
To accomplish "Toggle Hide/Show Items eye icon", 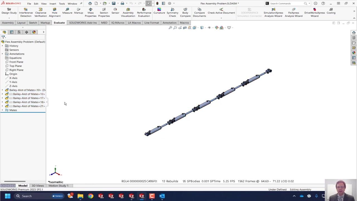I will 209,28.
